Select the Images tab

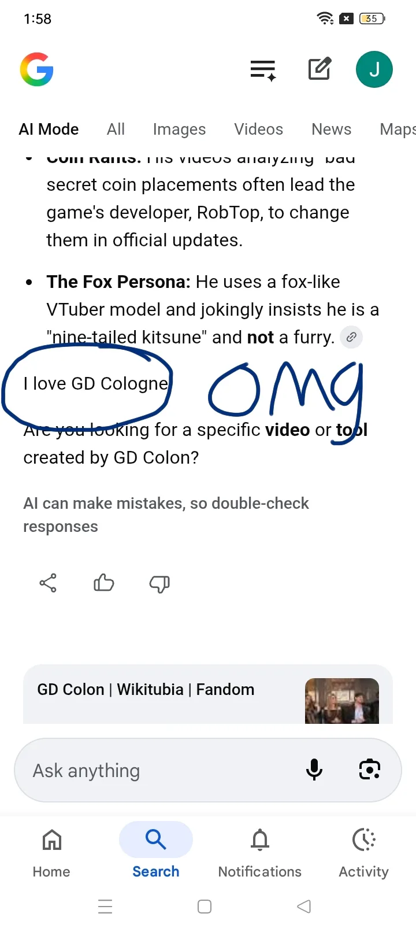[179, 129]
